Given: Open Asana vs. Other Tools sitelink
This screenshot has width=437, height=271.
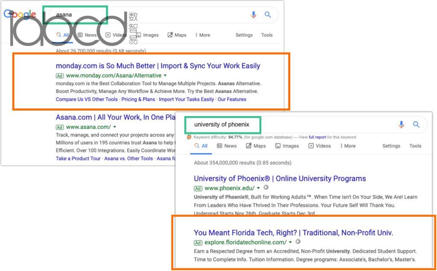Looking at the screenshot, I should pos(128,158).
